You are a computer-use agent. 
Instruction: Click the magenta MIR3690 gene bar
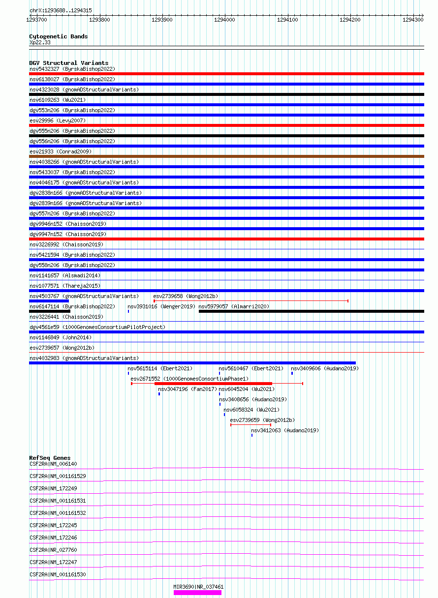197,593
